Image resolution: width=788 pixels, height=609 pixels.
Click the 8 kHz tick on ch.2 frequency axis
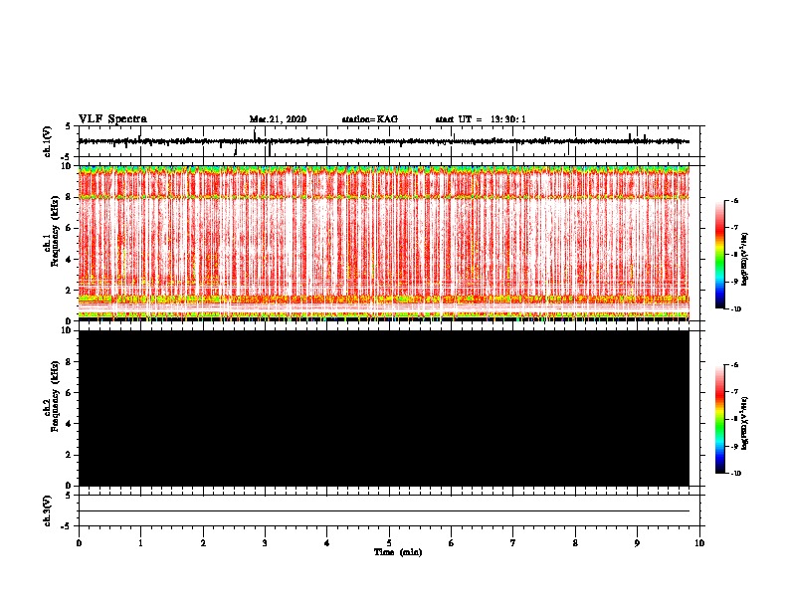pyautogui.click(x=69, y=362)
